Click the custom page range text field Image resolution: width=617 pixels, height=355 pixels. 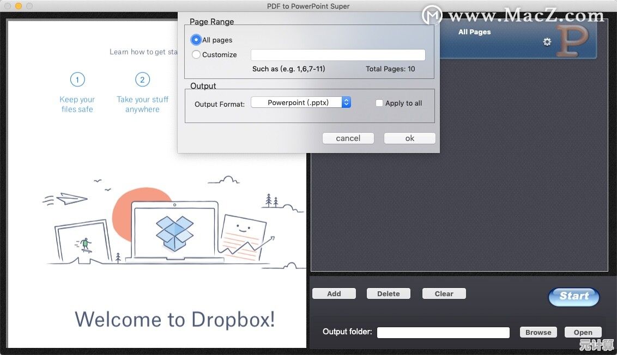point(337,55)
